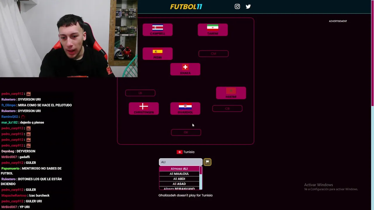Image resolution: width=374 pixels, height=210 pixels.
Task: Click message 'Gholizadeh doesn't play for Tunisia'
Action: [185, 195]
